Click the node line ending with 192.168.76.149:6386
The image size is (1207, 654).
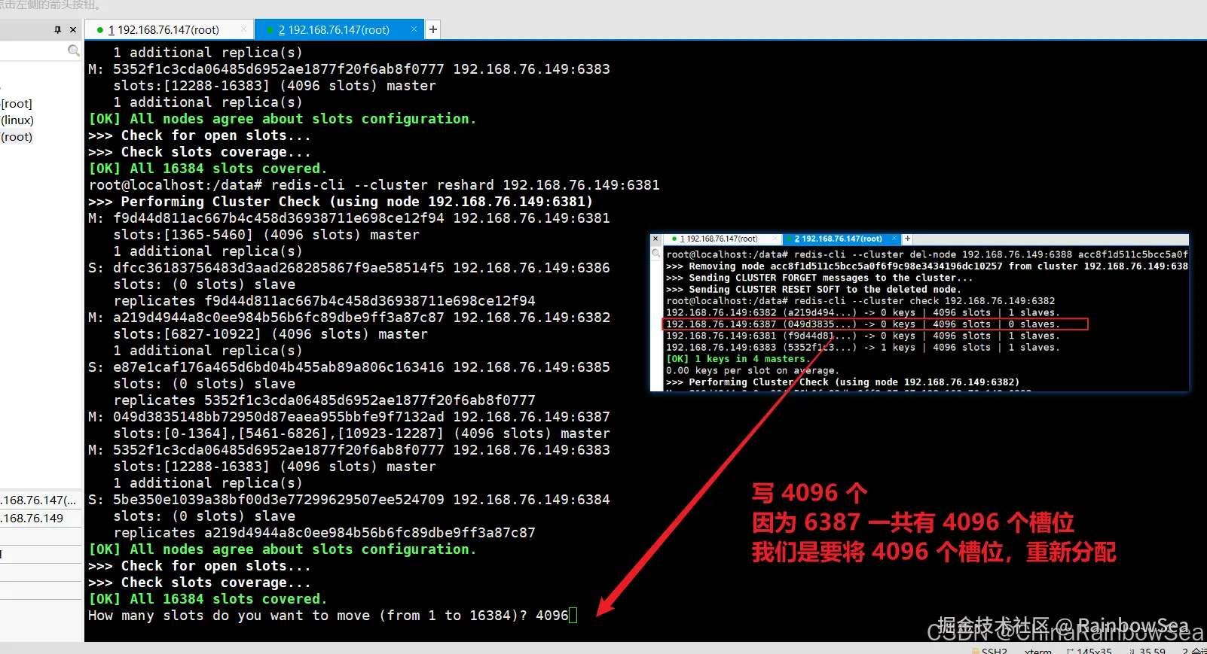pos(349,268)
